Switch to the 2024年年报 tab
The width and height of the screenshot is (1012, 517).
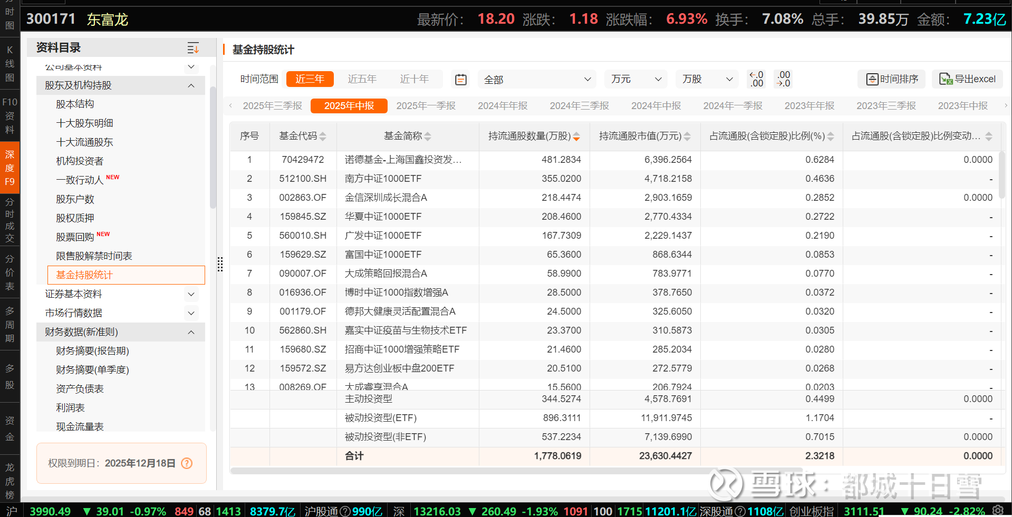(503, 106)
